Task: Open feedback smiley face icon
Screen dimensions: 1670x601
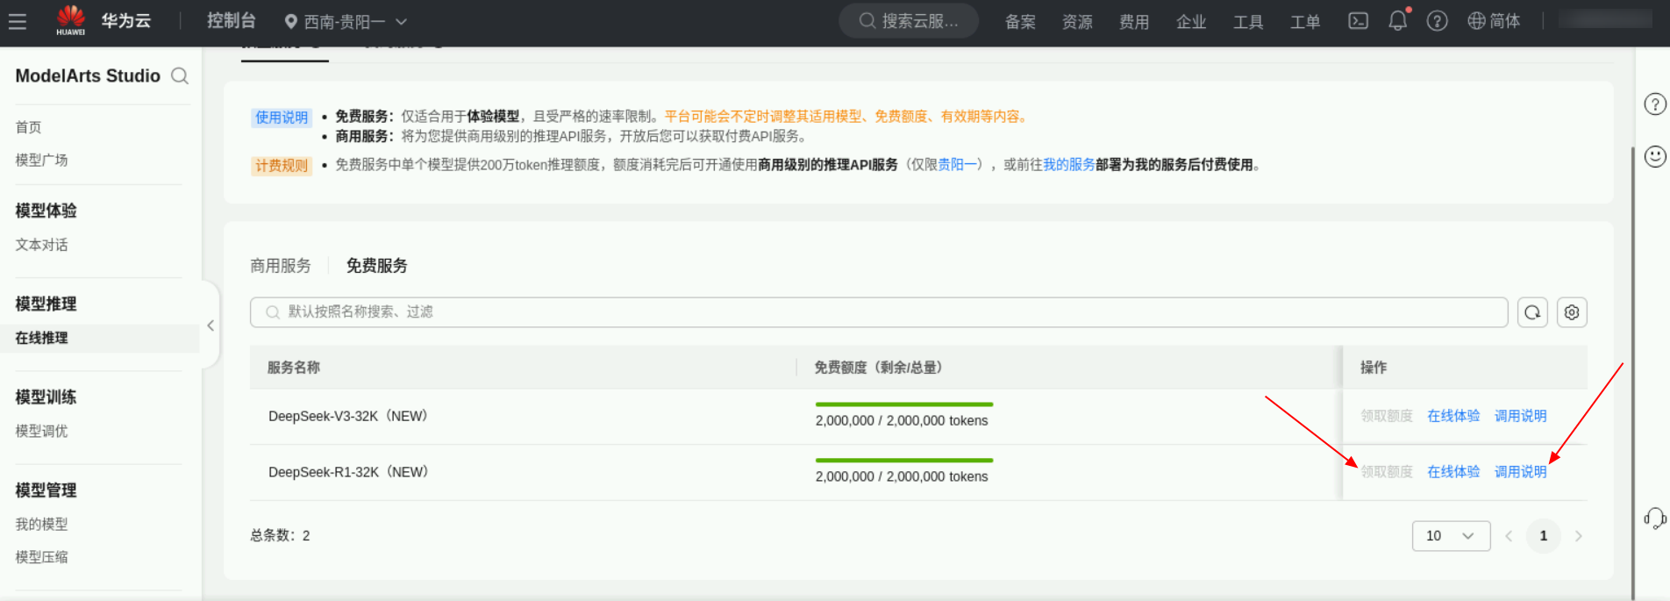Action: 1654,156
